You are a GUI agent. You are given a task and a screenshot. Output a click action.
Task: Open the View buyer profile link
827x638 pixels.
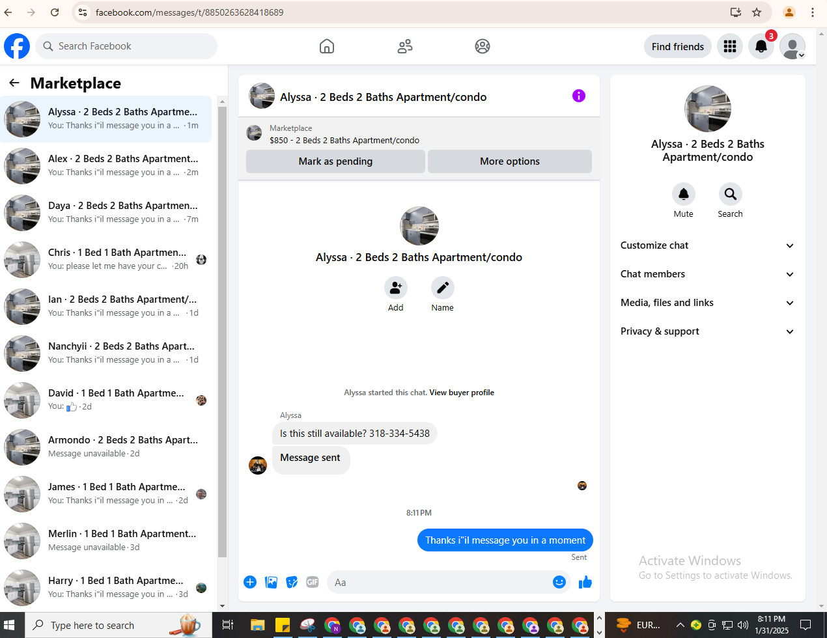pos(462,393)
